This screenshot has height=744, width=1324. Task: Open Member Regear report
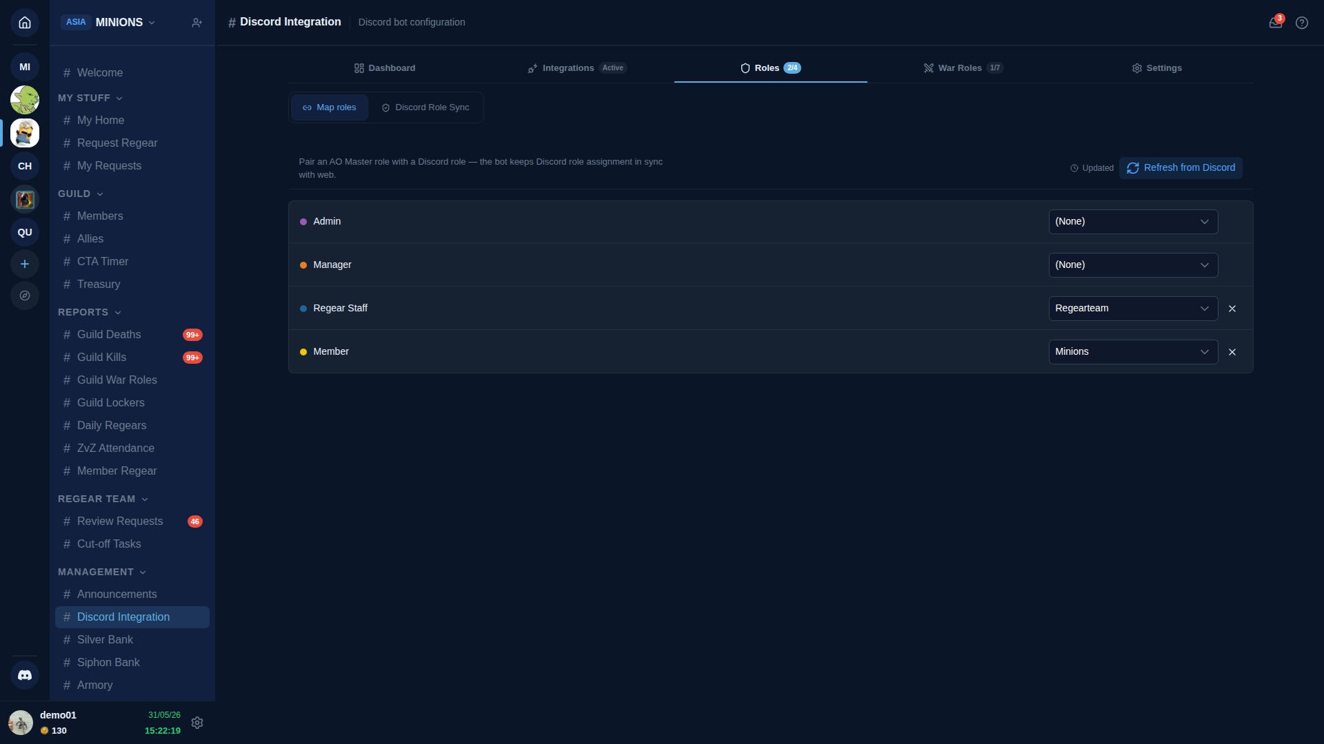132,471
